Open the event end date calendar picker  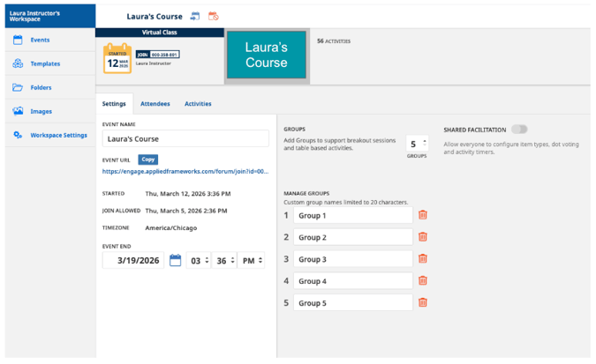click(175, 261)
